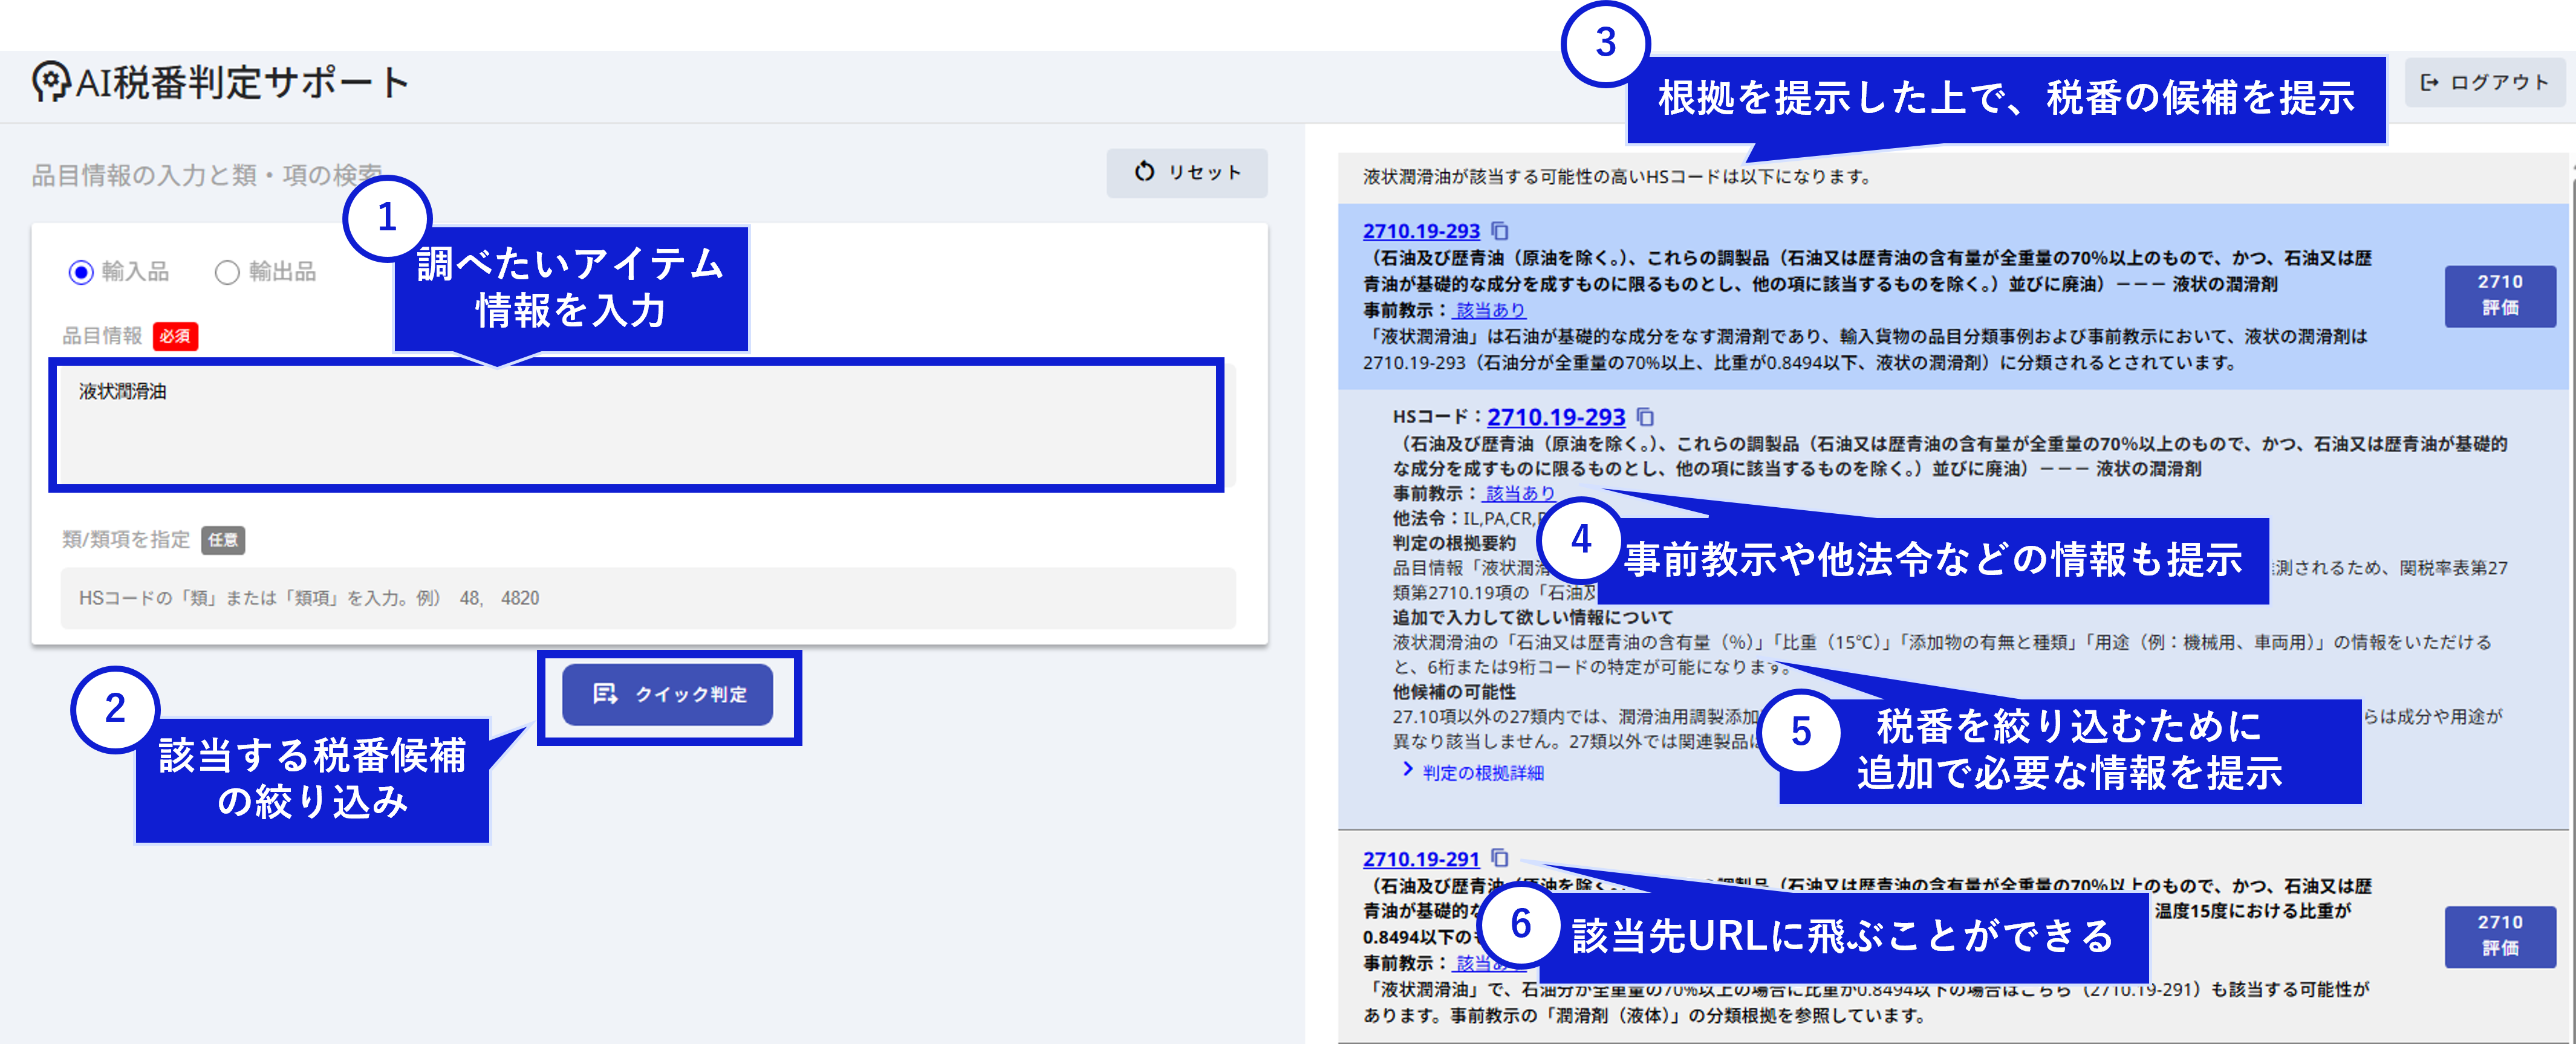Click the AI head logo icon
This screenshot has height=1044, width=2576.
point(50,82)
